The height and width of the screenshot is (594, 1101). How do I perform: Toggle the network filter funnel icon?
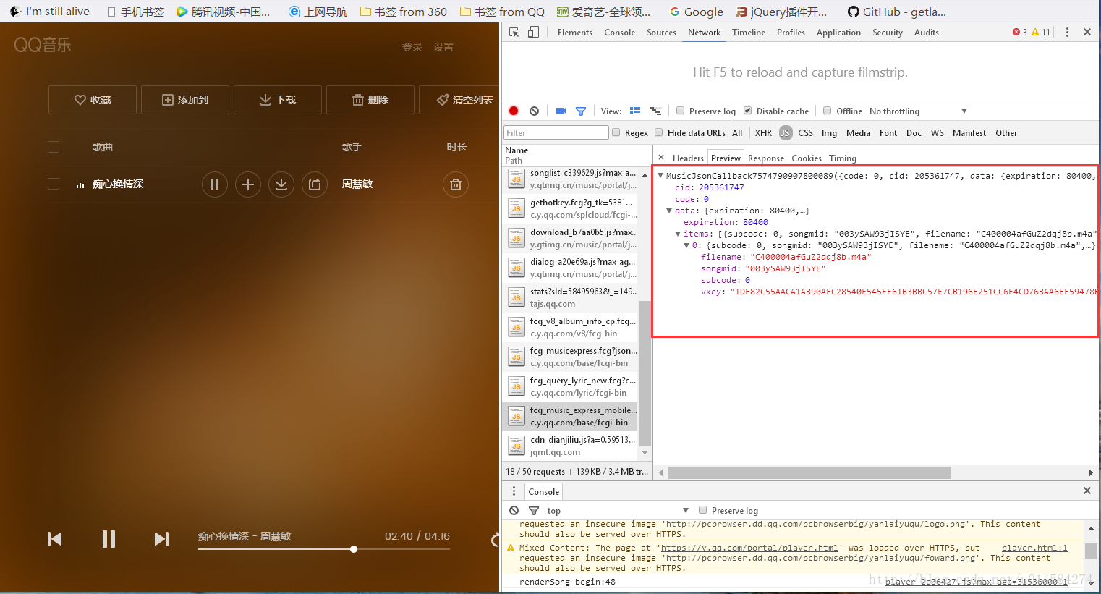click(x=580, y=111)
